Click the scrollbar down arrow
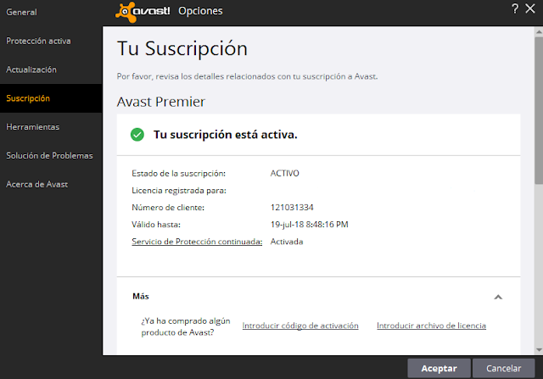 (539, 350)
